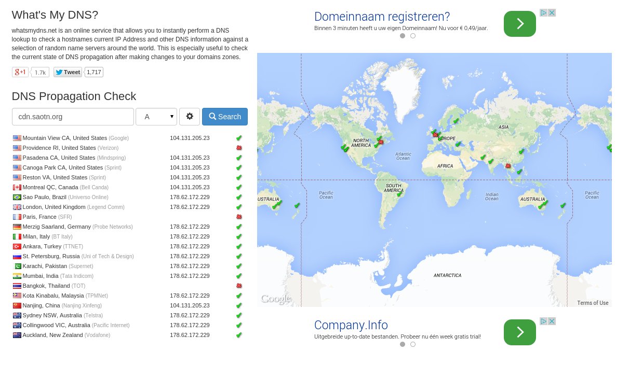Click the green arrow on Company.Info ad

tap(520, 332)
